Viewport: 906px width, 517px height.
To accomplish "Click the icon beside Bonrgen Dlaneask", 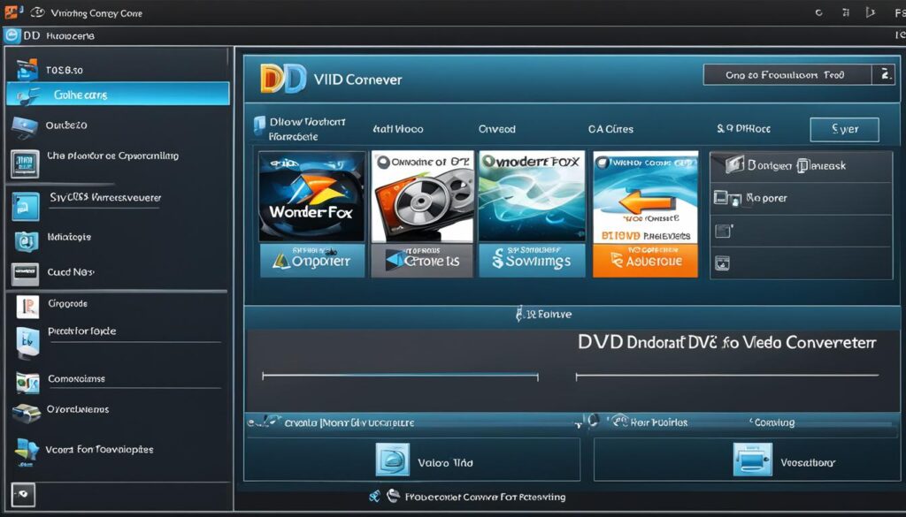I will point(734,164).
